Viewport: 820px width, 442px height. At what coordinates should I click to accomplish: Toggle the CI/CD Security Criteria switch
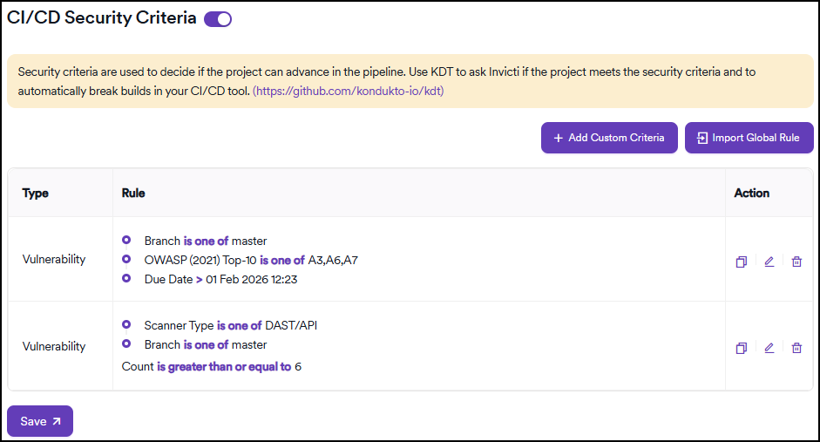click(x=218, y=19)
